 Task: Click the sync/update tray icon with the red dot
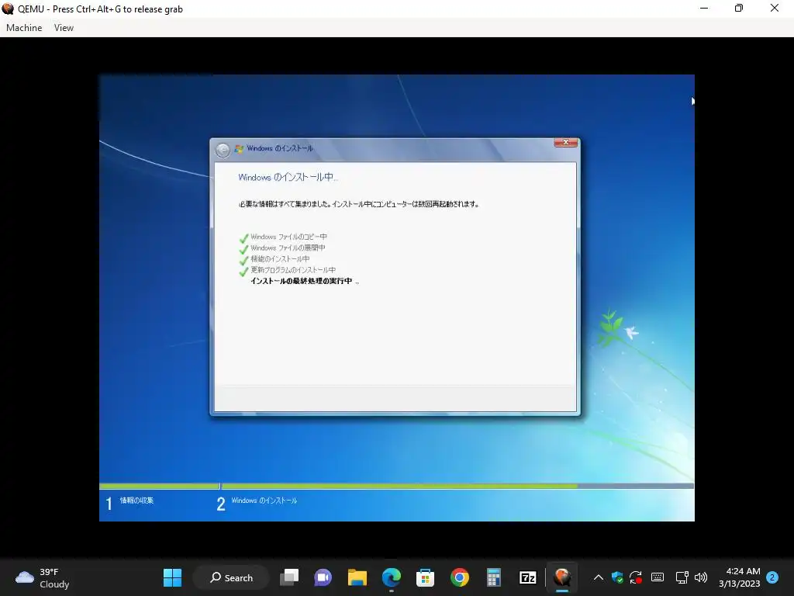click(x=636, y=577)
